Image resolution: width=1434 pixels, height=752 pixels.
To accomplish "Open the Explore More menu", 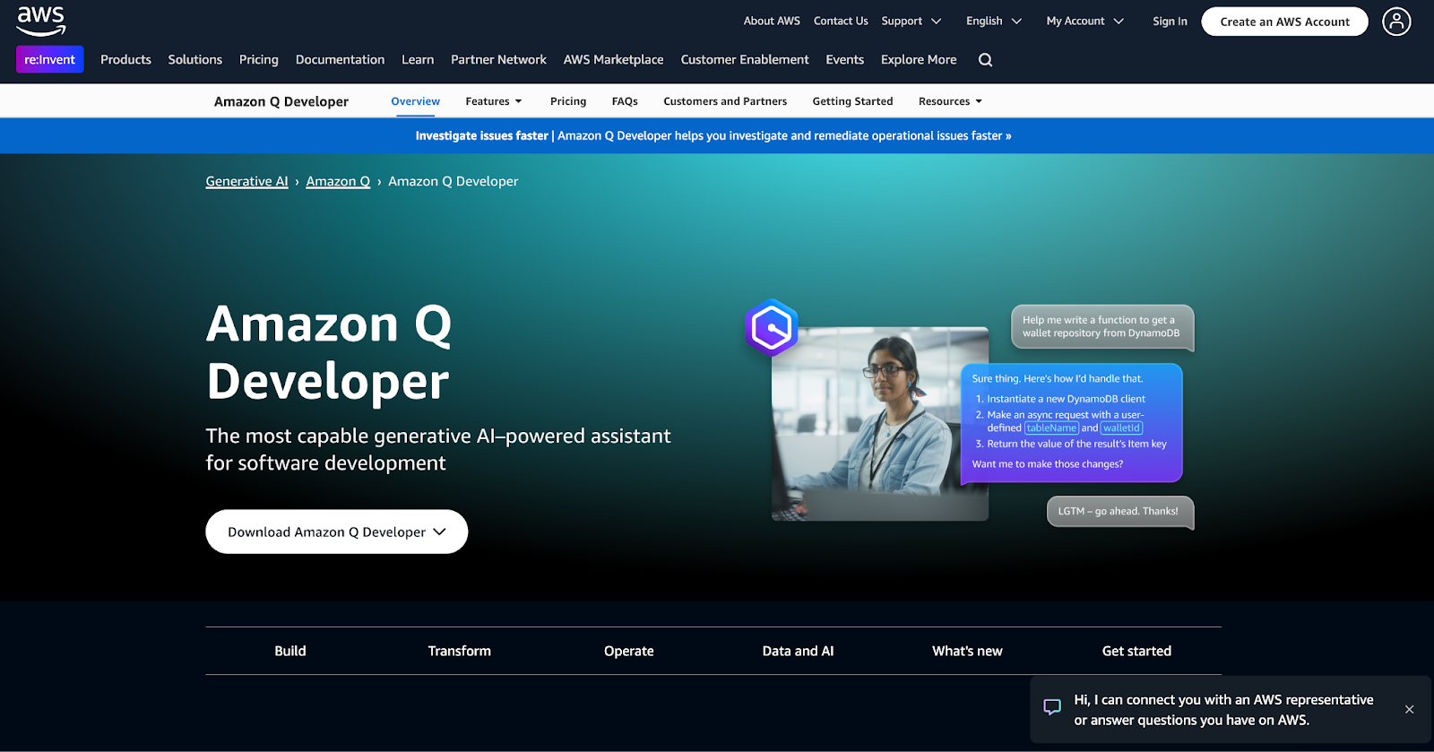I will coord(919,59).
